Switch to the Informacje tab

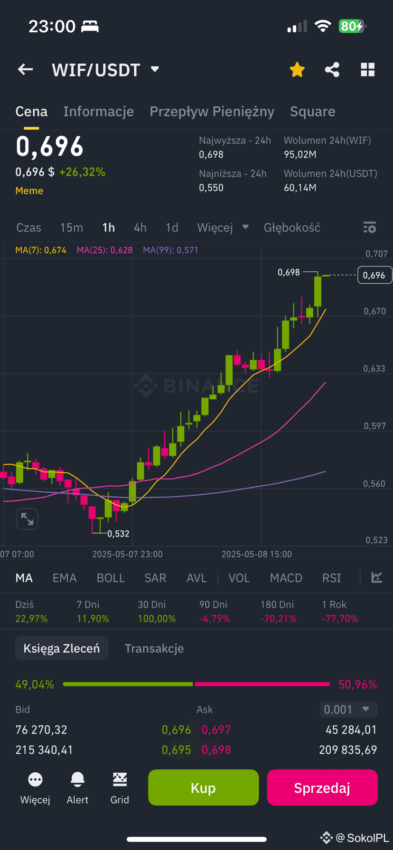[99, 111]
